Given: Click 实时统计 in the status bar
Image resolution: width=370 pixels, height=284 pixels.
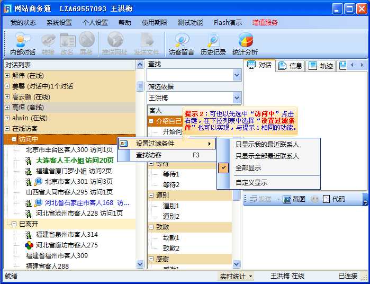Looking at the screenshot, I should [x=236, y=277].
